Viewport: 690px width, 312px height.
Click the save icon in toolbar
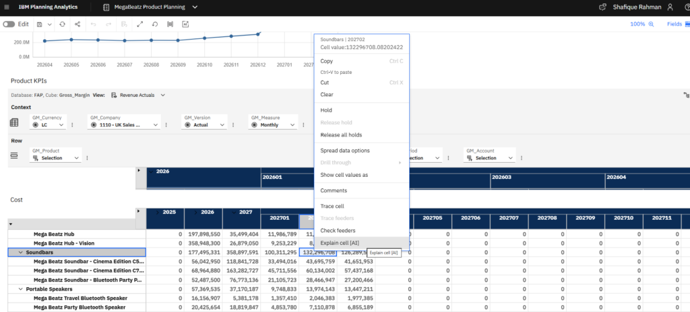tap(40, 24)
